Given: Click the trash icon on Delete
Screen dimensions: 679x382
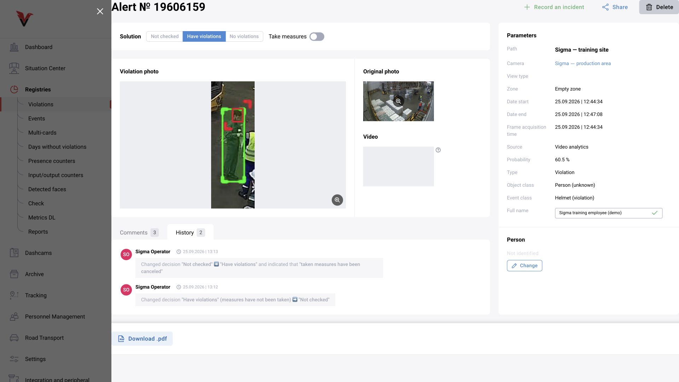Looking at the screenshot, I should 649,7.
